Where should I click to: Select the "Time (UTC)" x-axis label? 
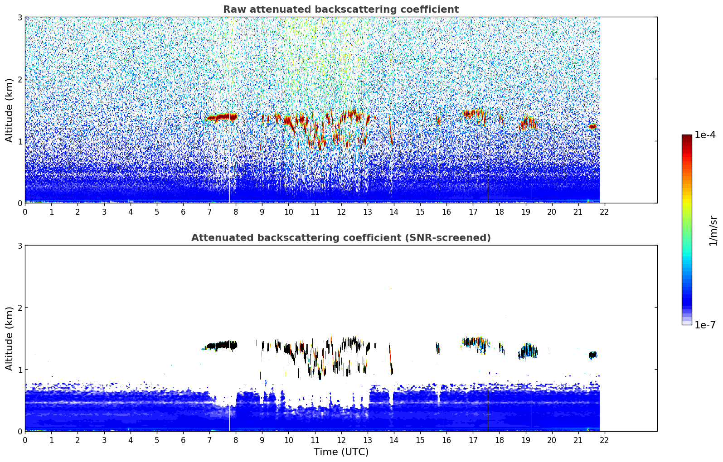pos(341,452)
